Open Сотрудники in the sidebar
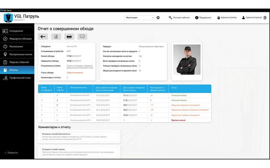The width and height of the screenshot is (270, 168). [x=16, y=31]
